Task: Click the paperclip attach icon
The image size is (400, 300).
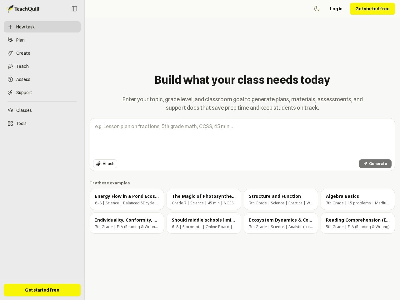Action: pyautogui.click(x=98, y=164)
